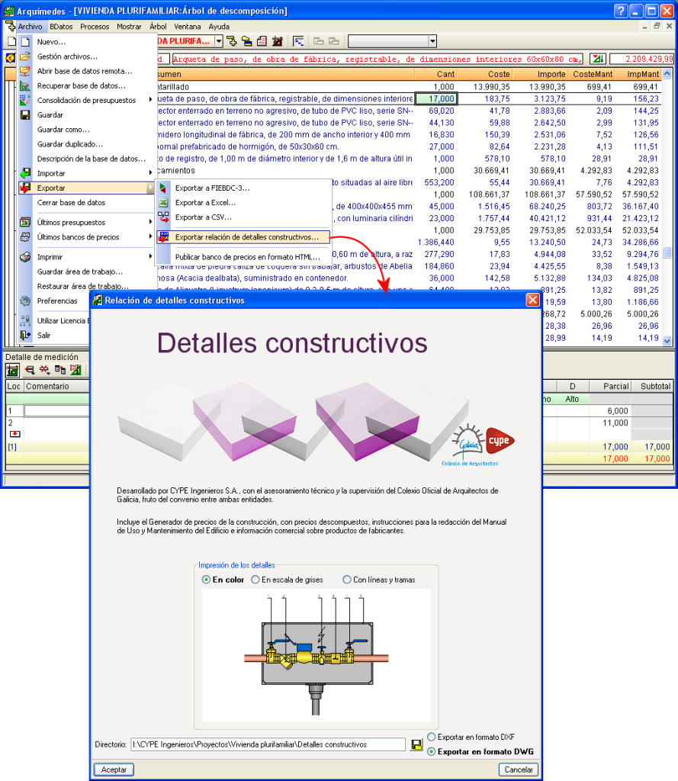
Task: Select Exportar en formato DXF option
Action: [x=432, y=738]
